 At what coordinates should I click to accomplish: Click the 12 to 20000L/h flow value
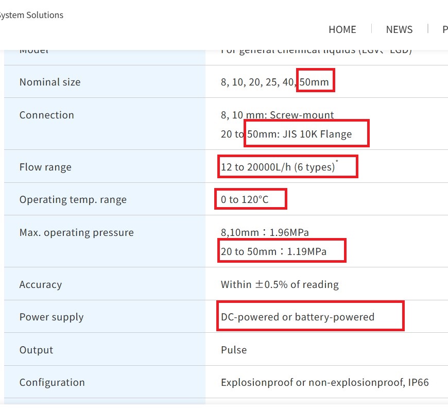(278, 167)
